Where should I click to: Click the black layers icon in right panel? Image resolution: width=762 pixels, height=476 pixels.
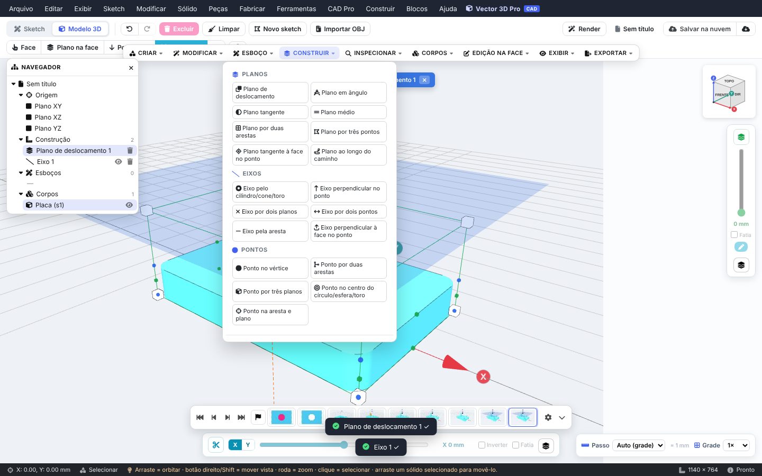click(741, 265)
